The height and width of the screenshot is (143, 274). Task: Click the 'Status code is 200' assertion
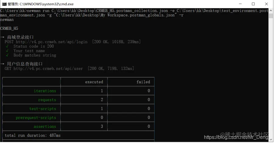34,46
